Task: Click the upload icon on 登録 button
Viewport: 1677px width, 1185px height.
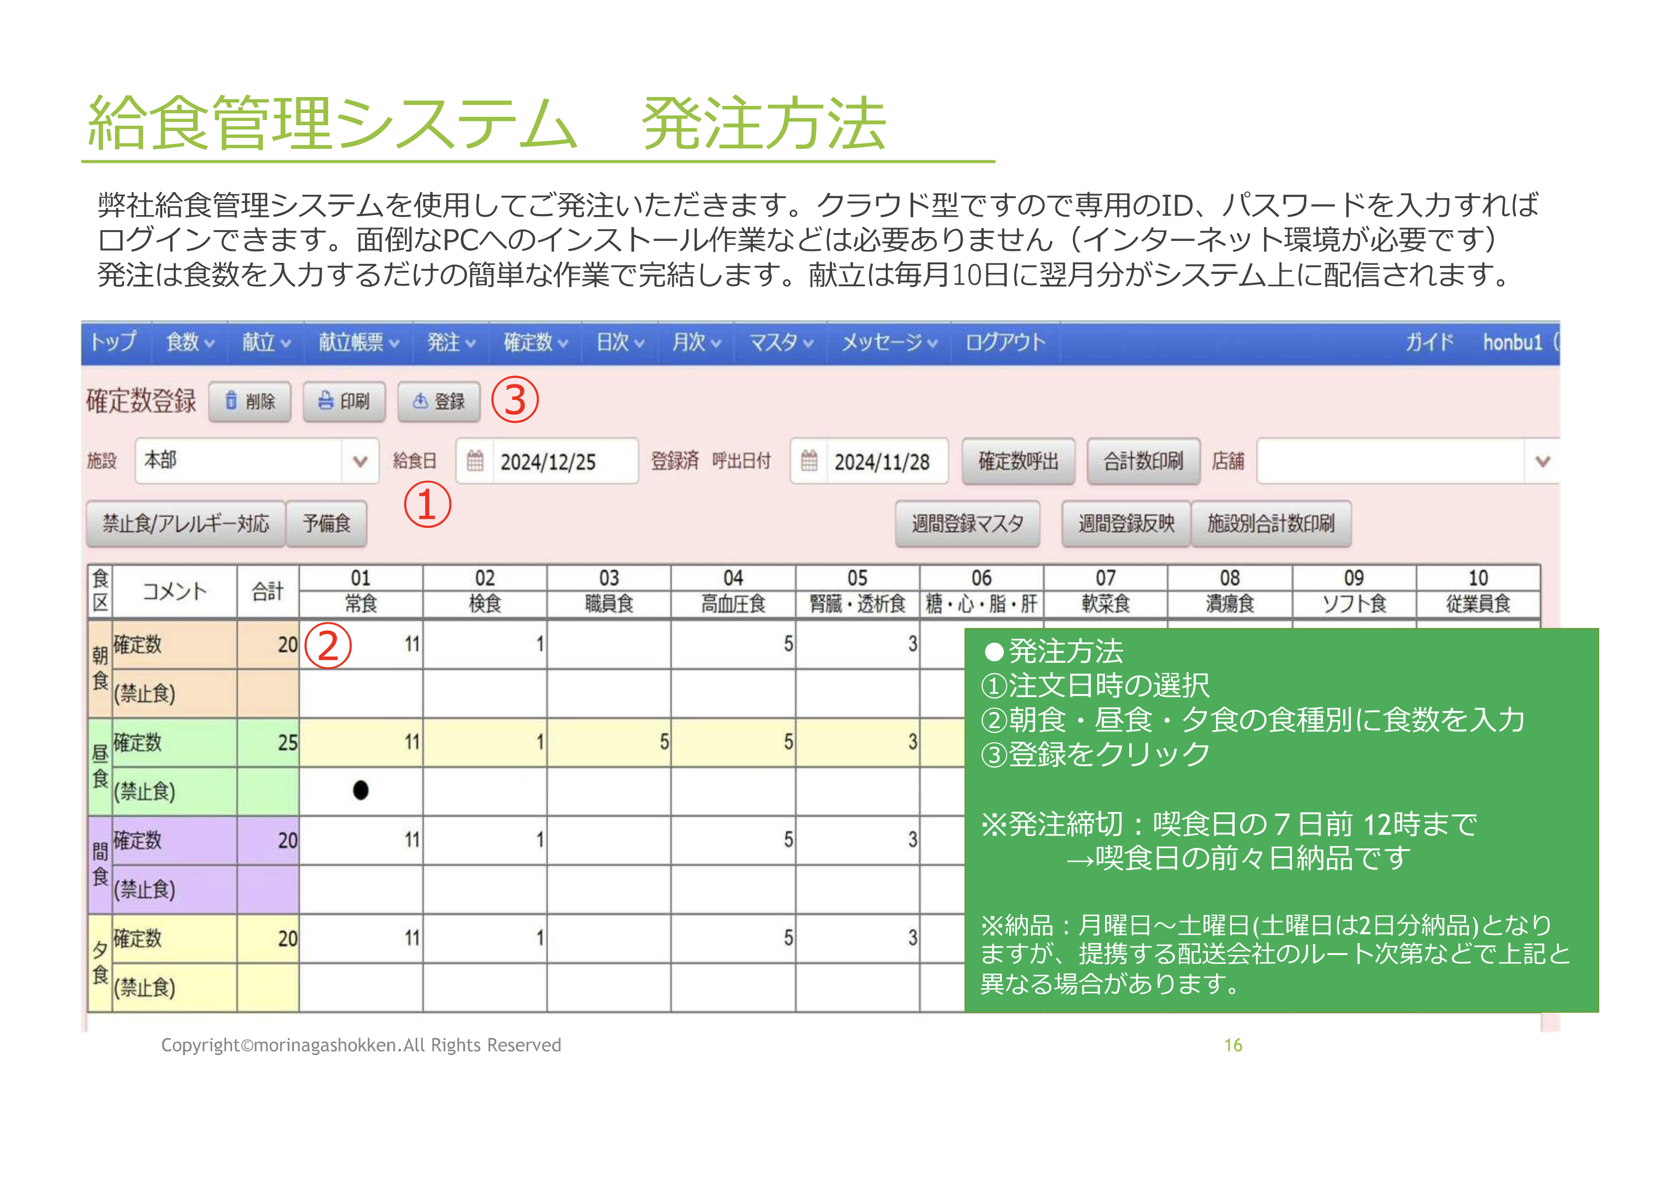Action: (421, 400)
